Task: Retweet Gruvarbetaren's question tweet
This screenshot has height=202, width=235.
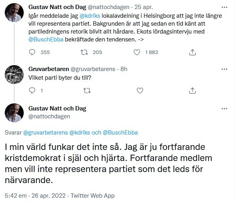Action: tap(87, 90)
